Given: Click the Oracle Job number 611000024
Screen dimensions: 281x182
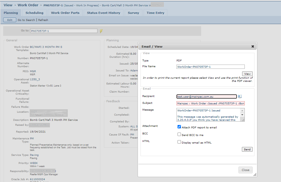Looking at the screenshot, I should [38, 179].
